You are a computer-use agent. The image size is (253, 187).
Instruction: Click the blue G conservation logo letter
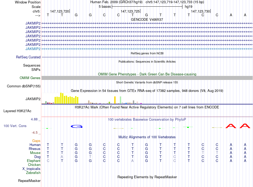pos(77,126)
